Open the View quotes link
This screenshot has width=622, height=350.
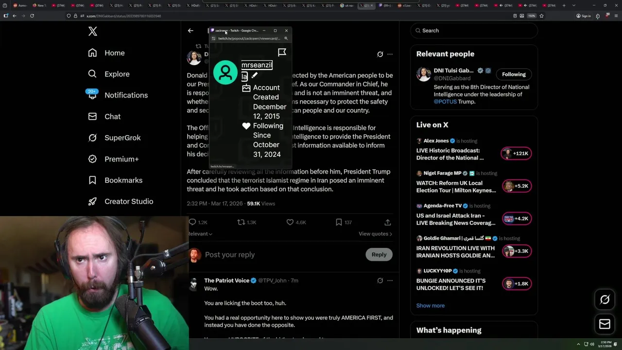coord(375,234)
